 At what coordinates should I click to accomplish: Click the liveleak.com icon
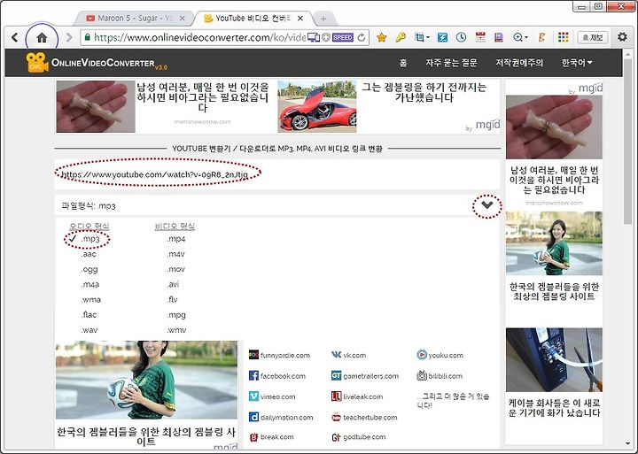click(336, 396)
